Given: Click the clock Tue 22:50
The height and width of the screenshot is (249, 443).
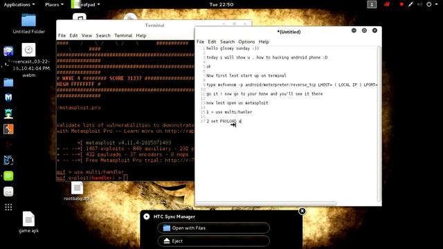Looking at the screenshot, I should 221,5.
